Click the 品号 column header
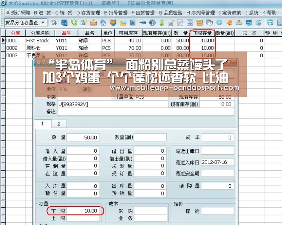The width and height of the screenshot is (282, 225). (66, 33)
